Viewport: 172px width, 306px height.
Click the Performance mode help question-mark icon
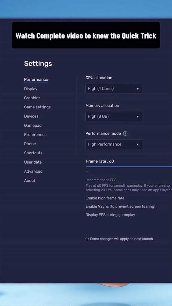[x=125, y=134]
